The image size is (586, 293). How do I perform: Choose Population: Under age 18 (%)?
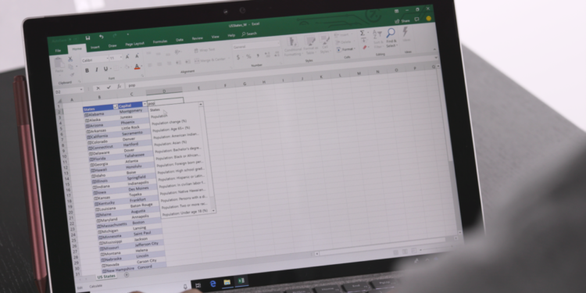184,213
